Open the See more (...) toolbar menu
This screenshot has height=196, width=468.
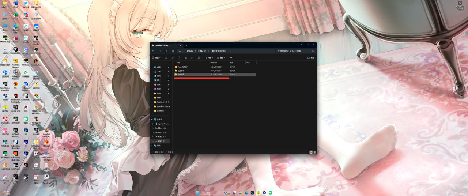pos(231,57)
